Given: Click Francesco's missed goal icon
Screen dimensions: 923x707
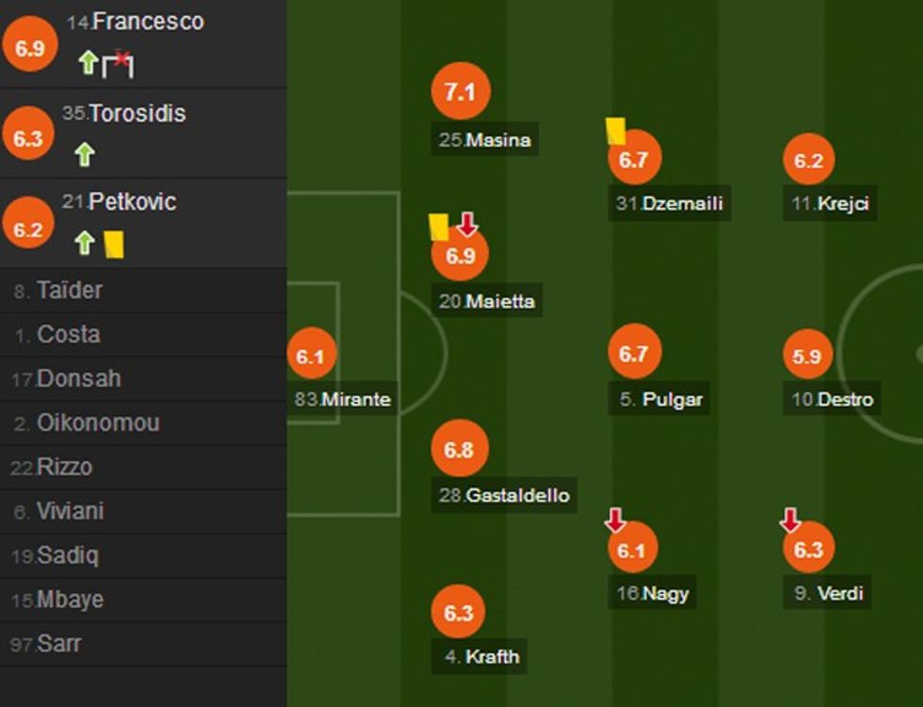Looking at the screenshot, I should [119, 64].
